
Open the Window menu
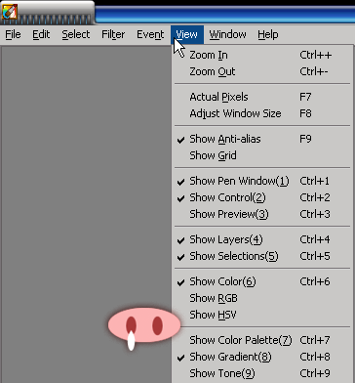(227, 34)
